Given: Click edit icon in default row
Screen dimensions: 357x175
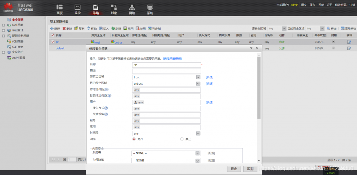Looking at the screenshot, I should point(349,48).
